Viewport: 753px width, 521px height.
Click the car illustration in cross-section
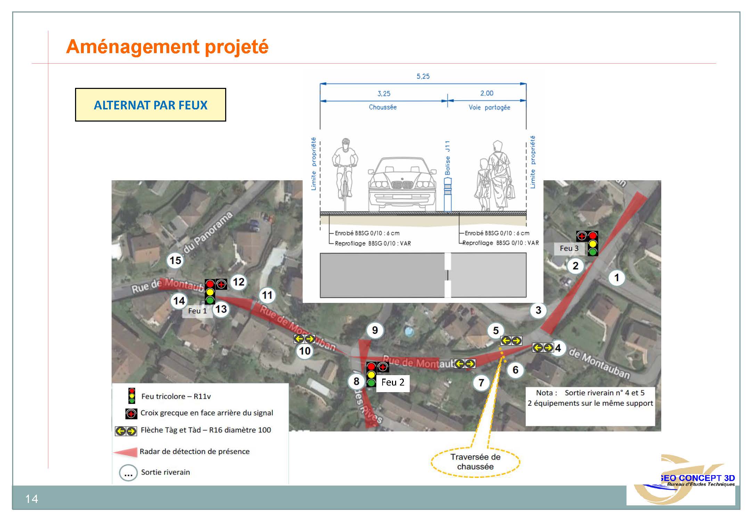tap(402, 184)
